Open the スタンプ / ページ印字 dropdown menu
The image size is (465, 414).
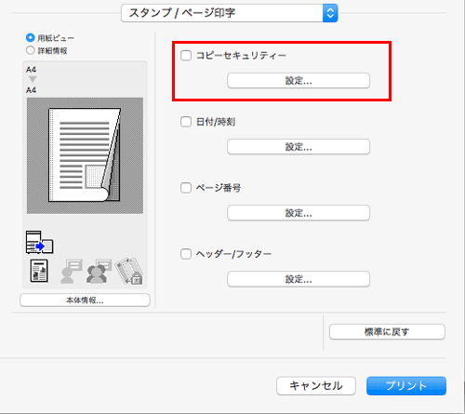230,13
